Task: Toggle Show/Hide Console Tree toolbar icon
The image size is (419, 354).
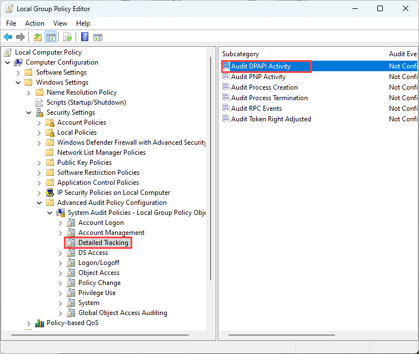Action: (x=51, y=37)
